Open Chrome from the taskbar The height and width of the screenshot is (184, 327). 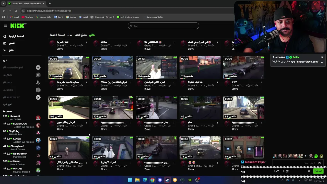coord(152,180)
